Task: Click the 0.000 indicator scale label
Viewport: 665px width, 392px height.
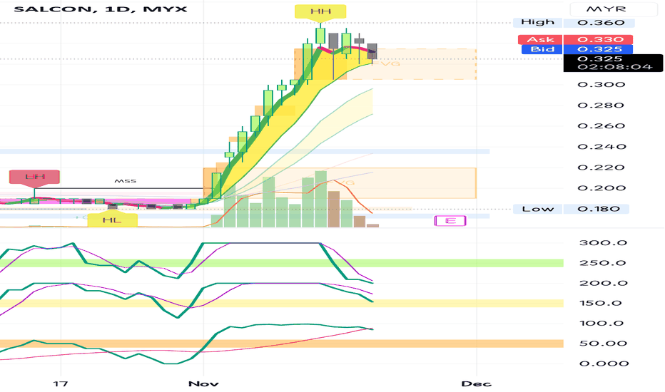Action: (603, 363)
